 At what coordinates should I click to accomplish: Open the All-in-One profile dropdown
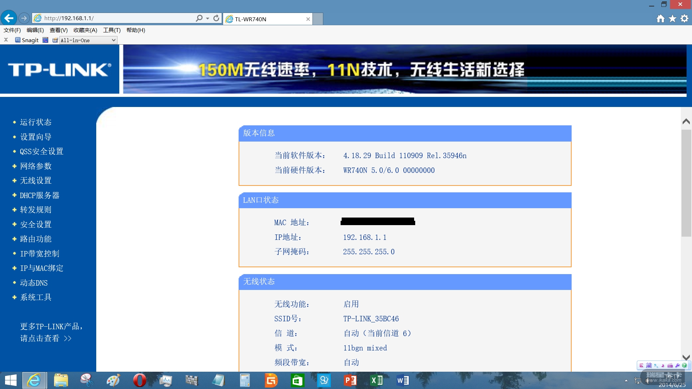tap(88, 40)
